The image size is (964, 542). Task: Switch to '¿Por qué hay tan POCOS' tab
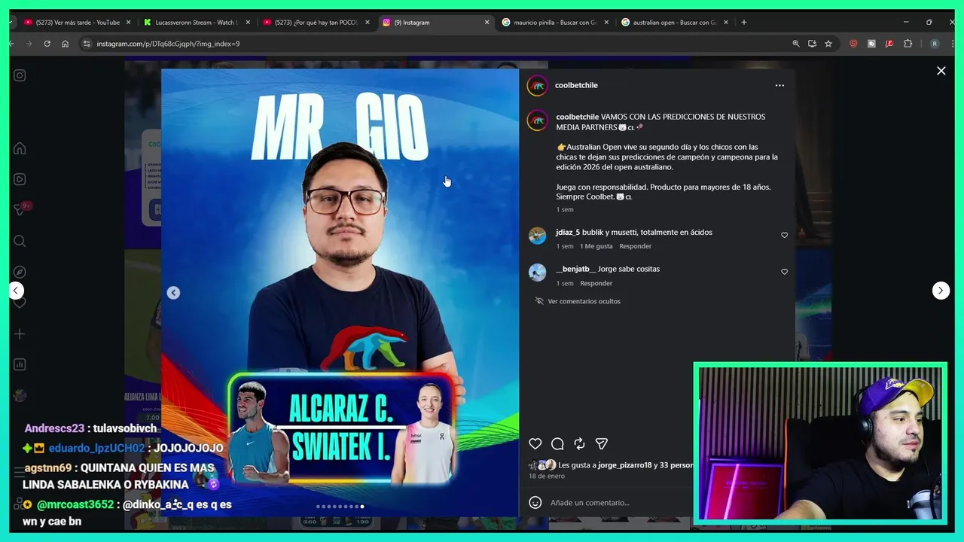(316, 23)
